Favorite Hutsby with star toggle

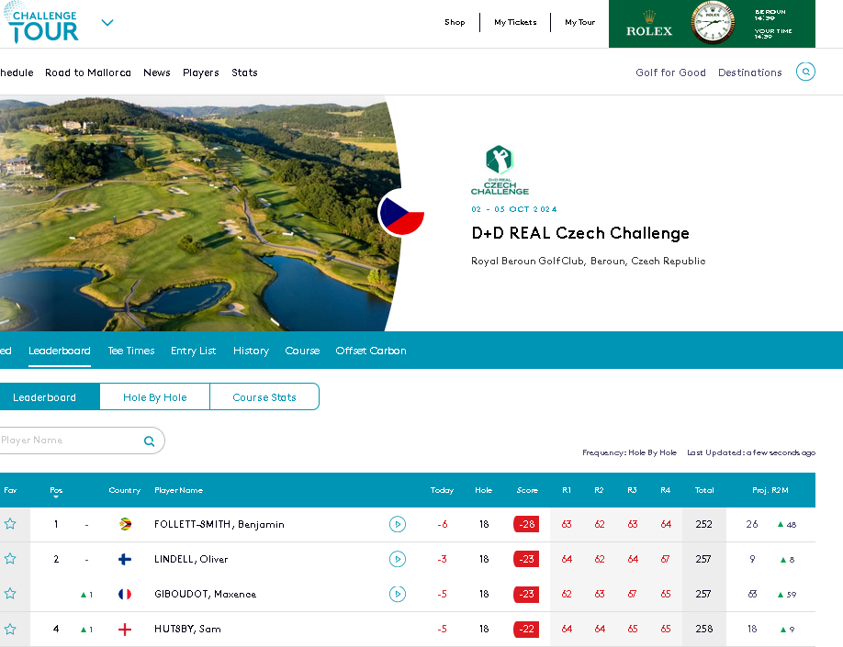point(10,629)
